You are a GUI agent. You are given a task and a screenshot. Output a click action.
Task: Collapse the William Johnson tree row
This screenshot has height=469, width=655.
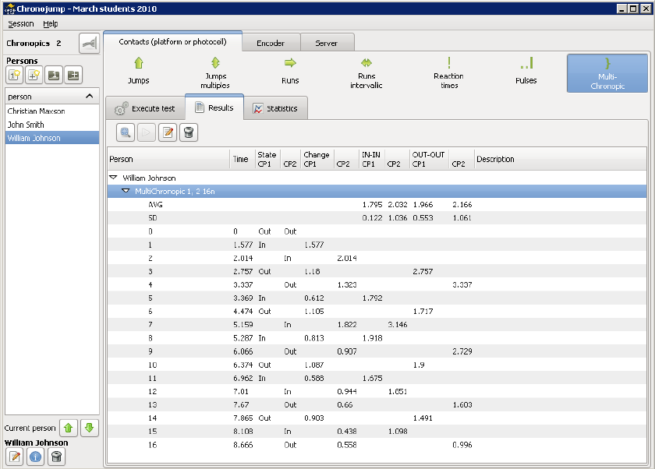114,178
